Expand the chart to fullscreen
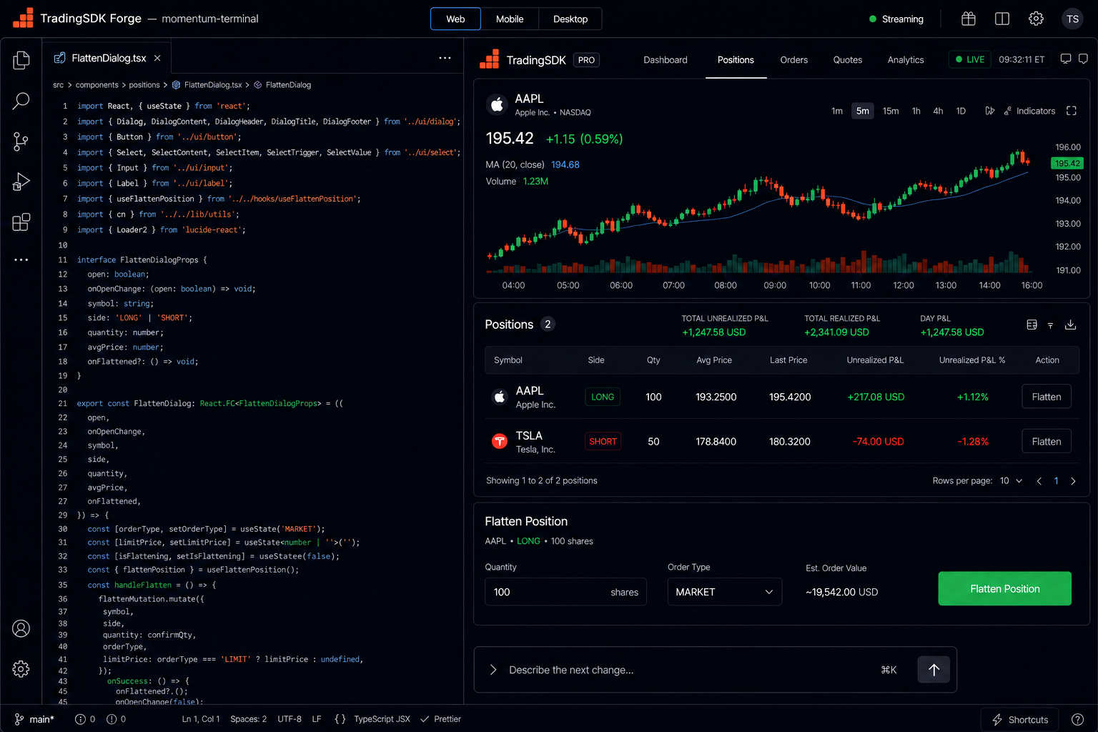The image size is (1098, 732). click(x=1071, y=111)
